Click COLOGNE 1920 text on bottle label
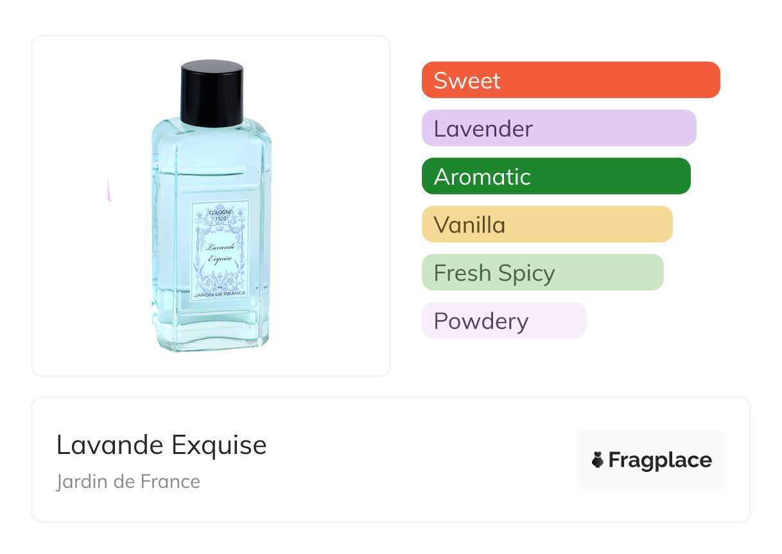The image size is (782, 554). pos(220,214)
